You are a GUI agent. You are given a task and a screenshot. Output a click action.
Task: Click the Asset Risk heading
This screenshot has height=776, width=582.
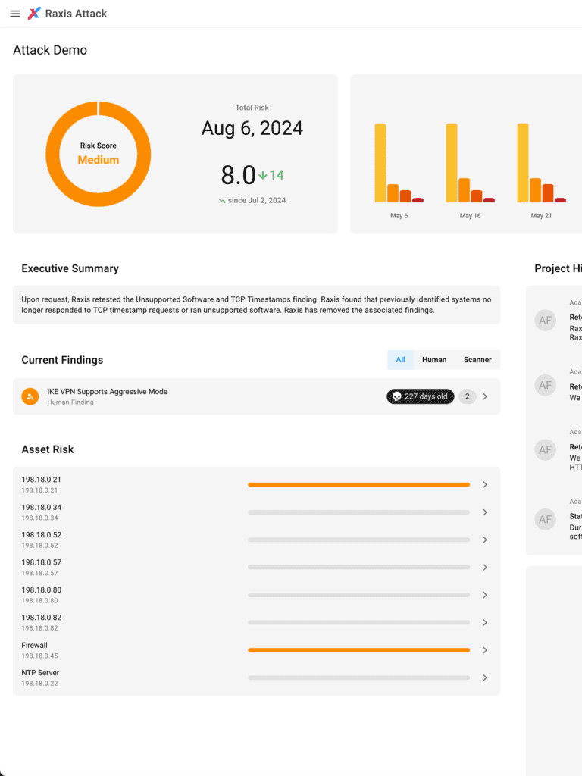pyautogui.click(x=48, y=449)
